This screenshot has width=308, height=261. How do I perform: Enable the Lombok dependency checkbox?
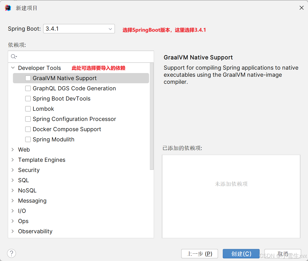coord(28,109)
